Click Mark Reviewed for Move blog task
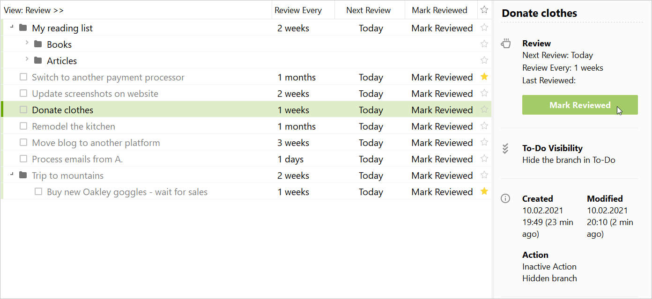Image resolution: width=652 pixels, height=299 pixels. point(442,142)
